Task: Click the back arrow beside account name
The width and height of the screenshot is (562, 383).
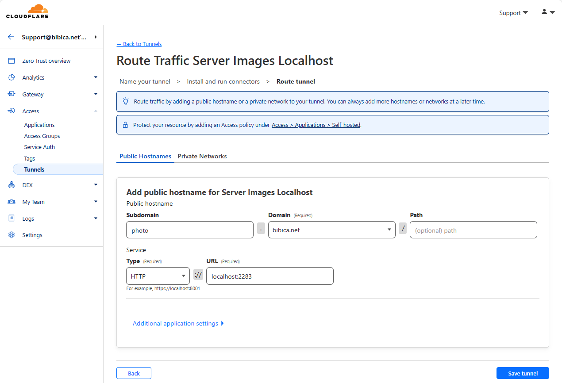Action: point(11,37)
